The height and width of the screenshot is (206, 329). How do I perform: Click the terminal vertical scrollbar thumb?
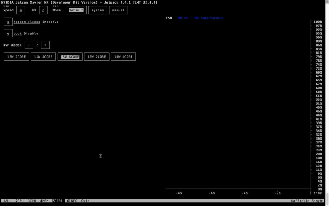327,199
